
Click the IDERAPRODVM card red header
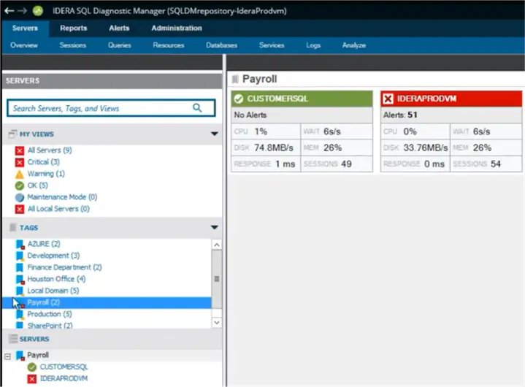coord(451,99)
